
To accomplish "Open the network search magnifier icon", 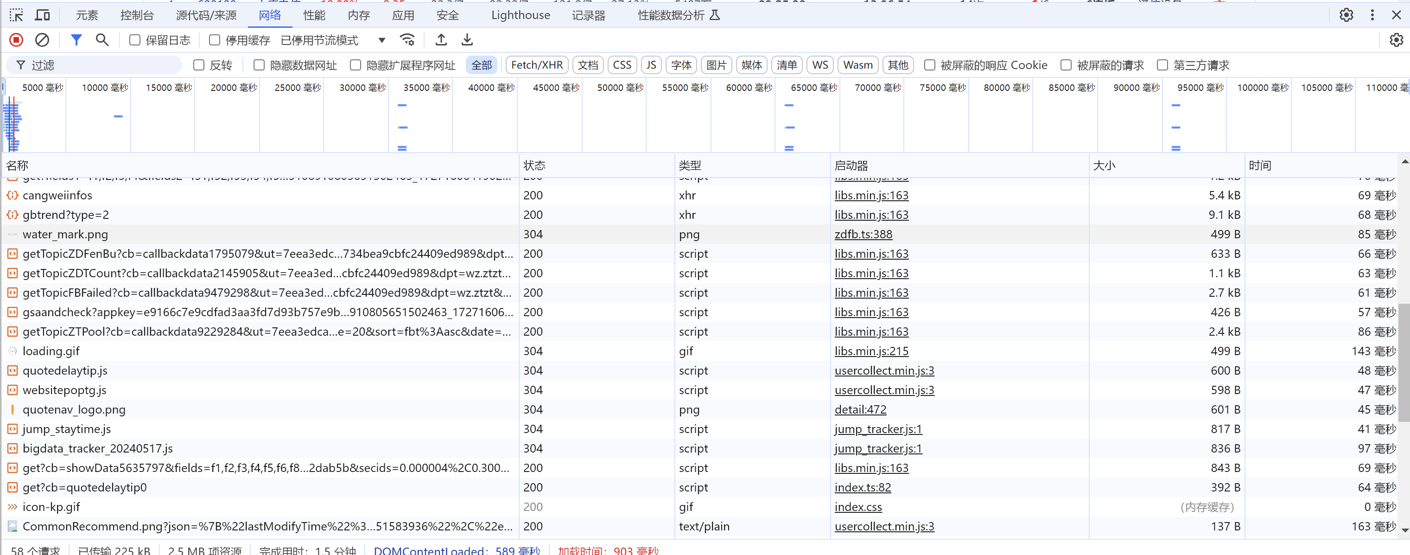I will [102, 40].
